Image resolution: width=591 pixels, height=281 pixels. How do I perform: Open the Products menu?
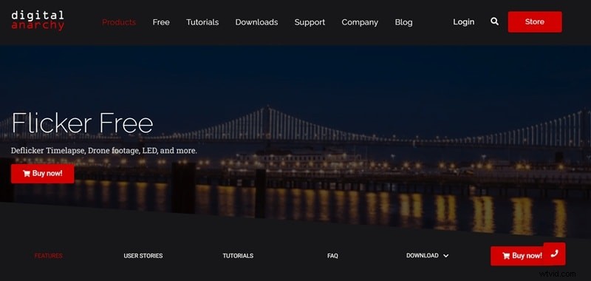coord(119,22)
